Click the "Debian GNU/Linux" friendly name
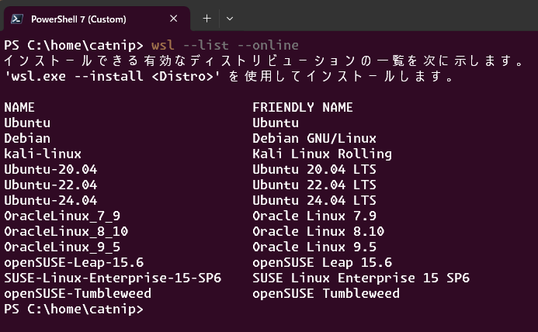Viewport: 538px width, 332px height. point(314,138)
